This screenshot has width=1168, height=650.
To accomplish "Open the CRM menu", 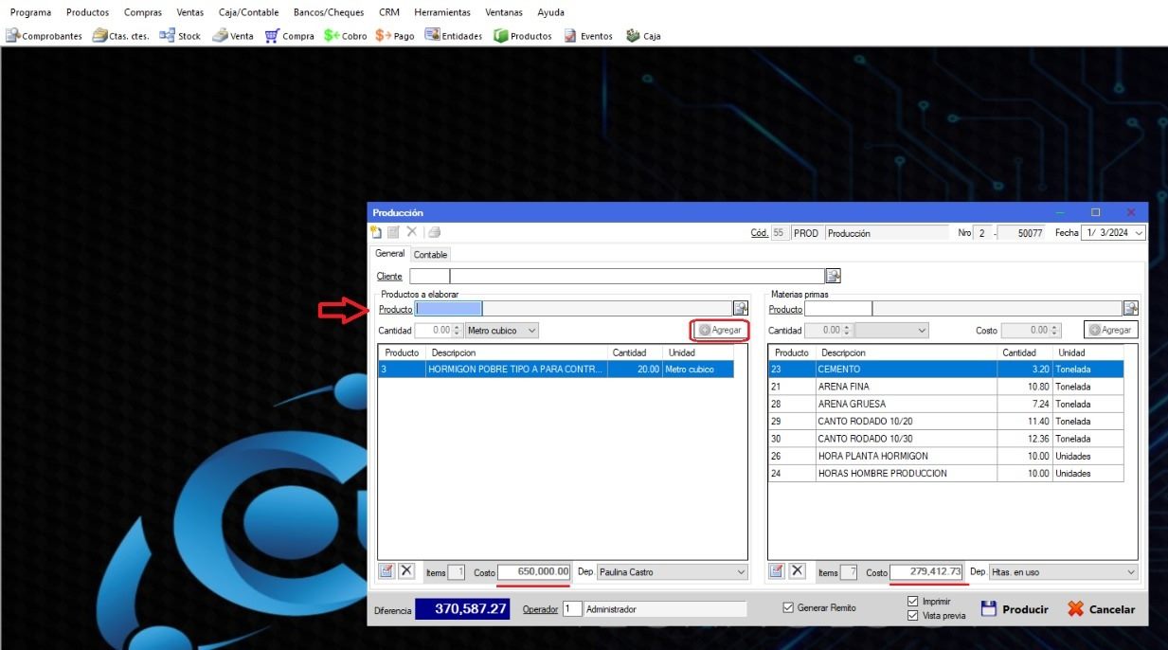I will 388,12.
